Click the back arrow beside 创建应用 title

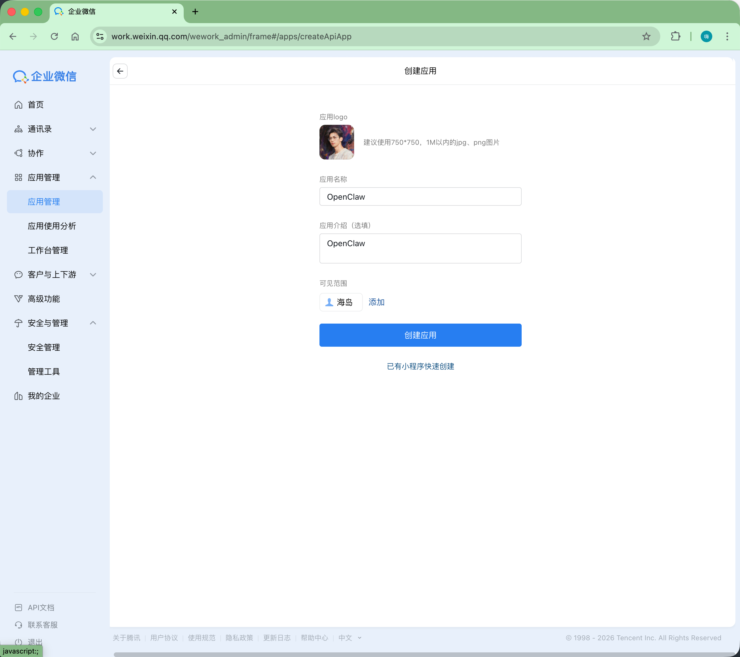[x=120, y=71]
